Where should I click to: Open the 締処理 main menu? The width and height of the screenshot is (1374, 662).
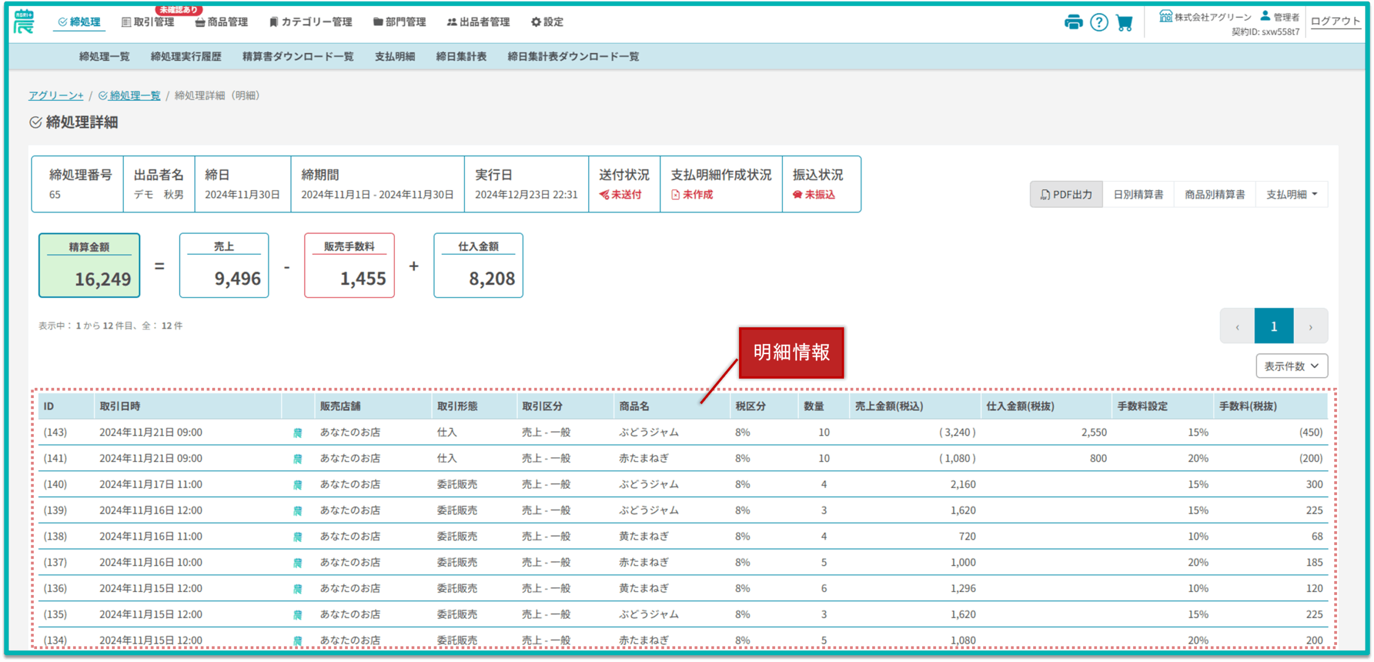click(79, 22)
